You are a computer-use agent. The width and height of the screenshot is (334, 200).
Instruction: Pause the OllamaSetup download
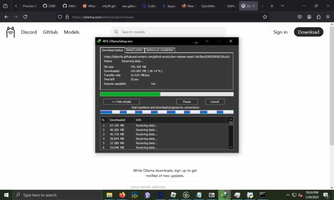tap(187, 102)
